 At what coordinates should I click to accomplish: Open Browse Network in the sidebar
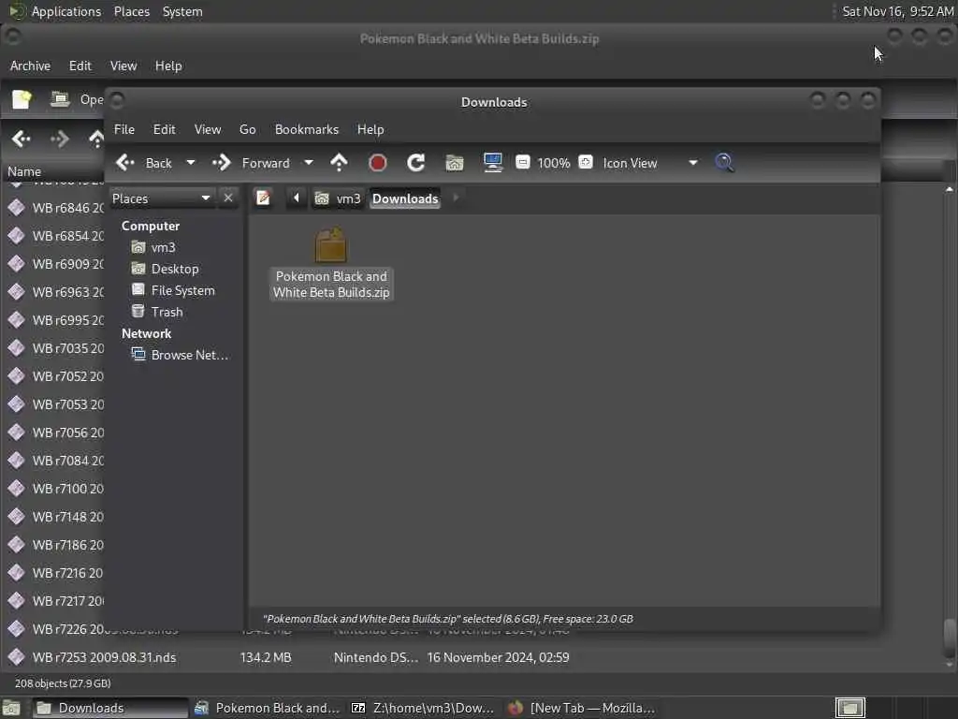pos(189,355)
